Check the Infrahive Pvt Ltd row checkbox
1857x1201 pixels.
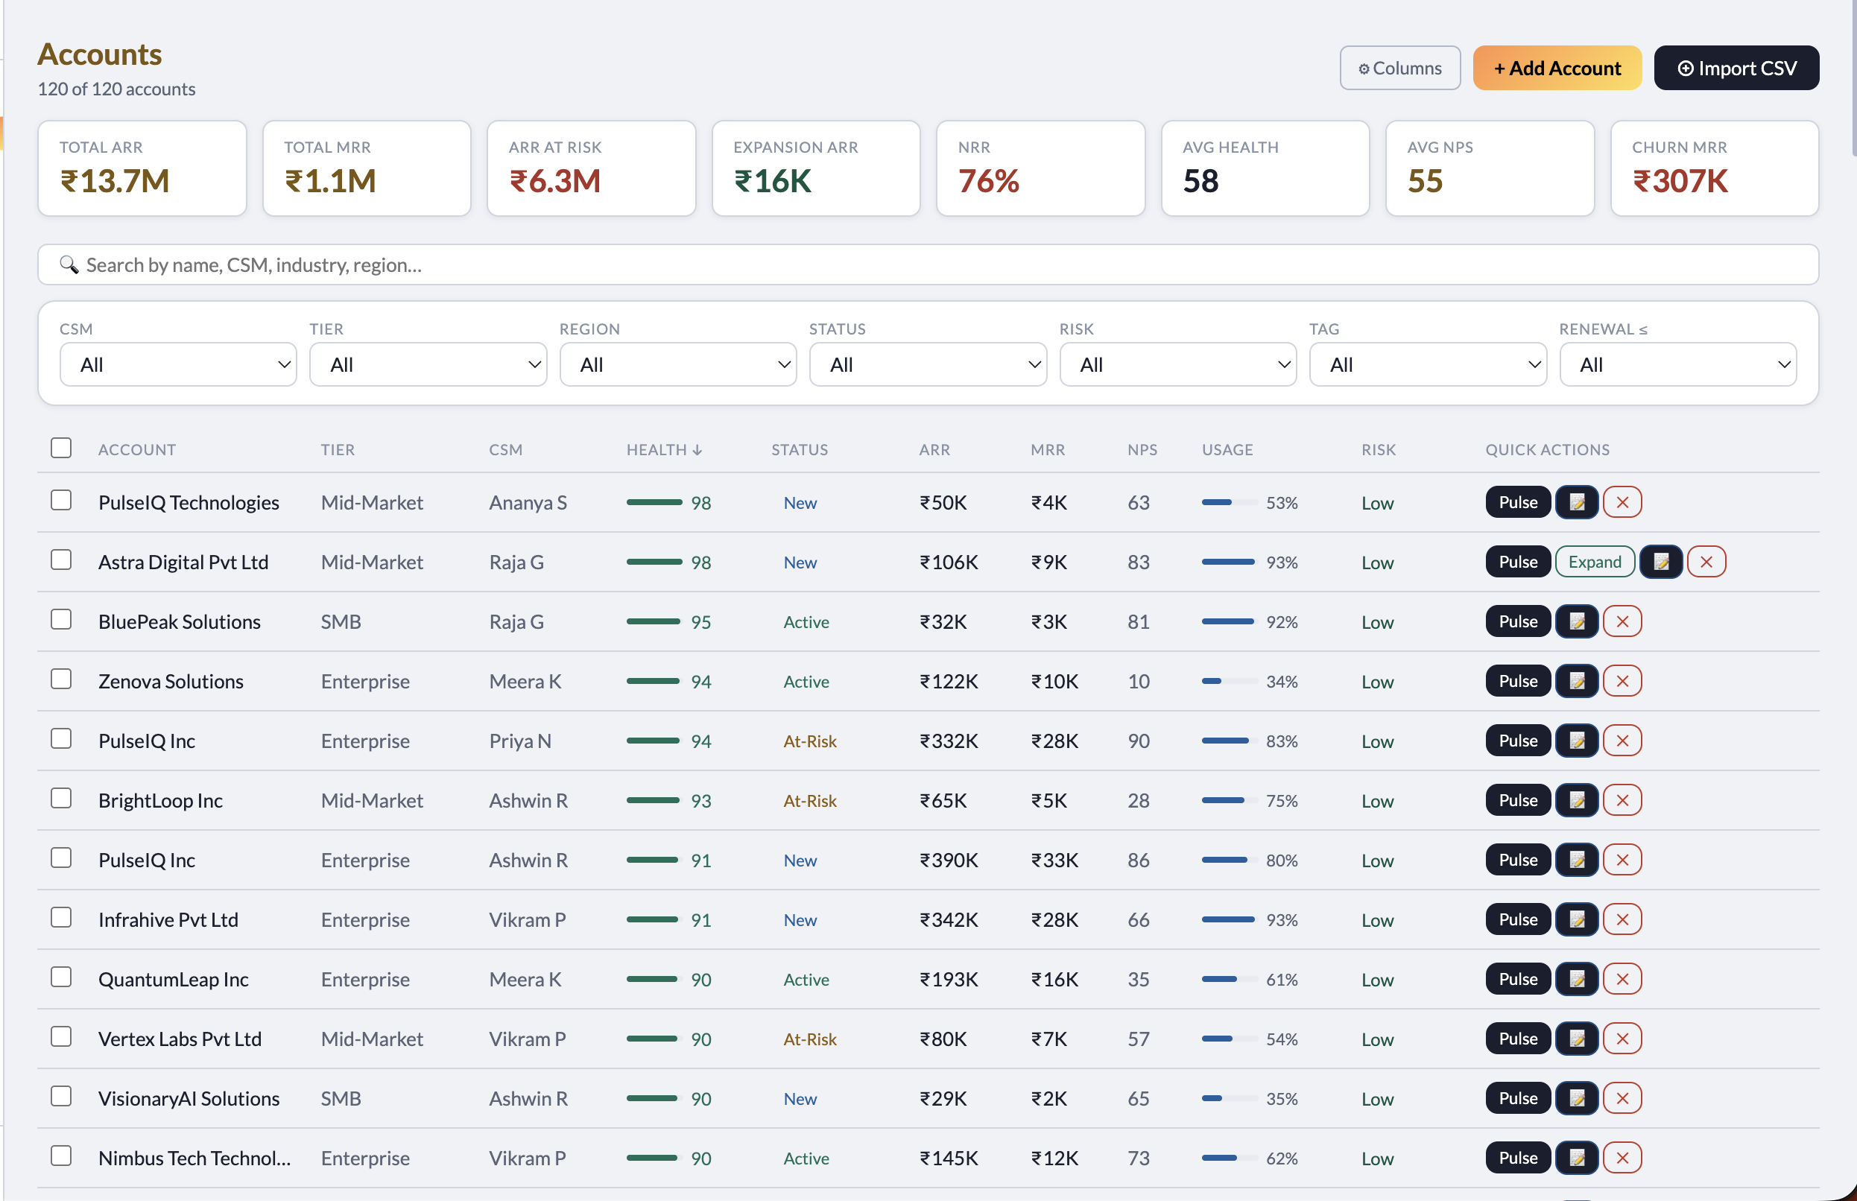(61, 917)
